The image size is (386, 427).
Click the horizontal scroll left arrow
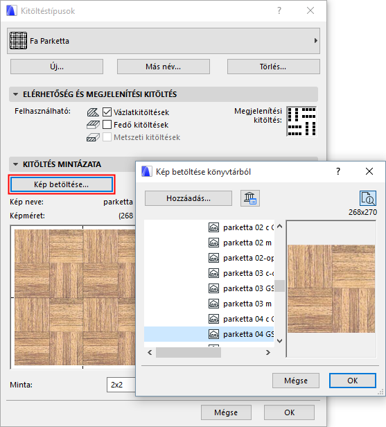click(x=150, y=352)
